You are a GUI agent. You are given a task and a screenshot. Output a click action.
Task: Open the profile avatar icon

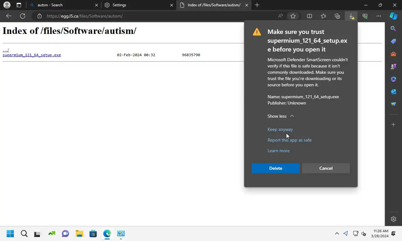pyautogui.click(x=7, y=5)
